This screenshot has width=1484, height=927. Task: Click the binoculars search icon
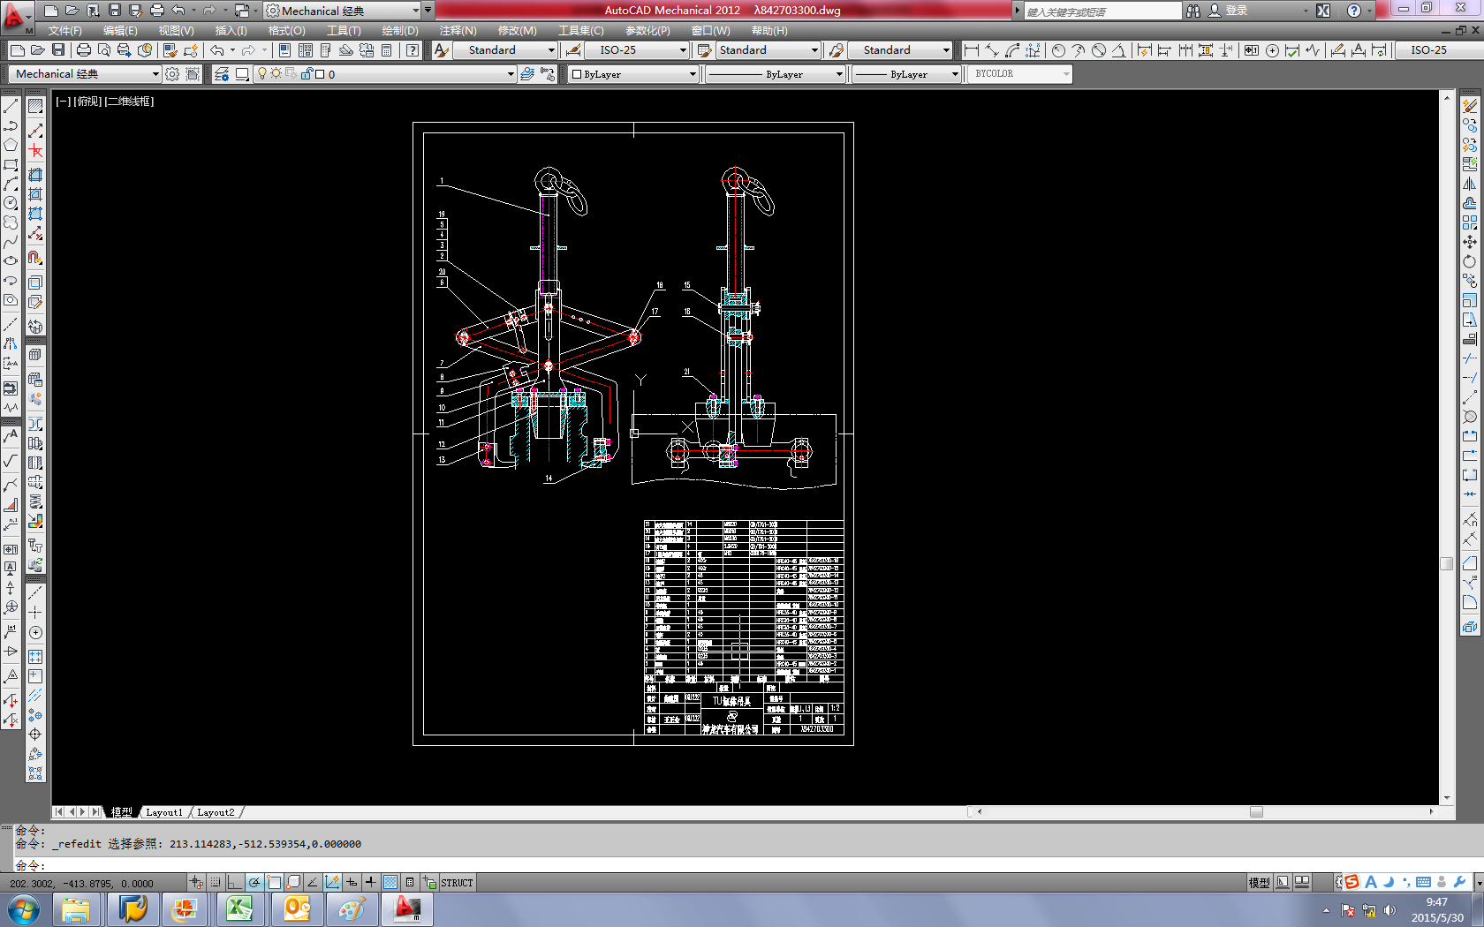(x=1193, y=11)
